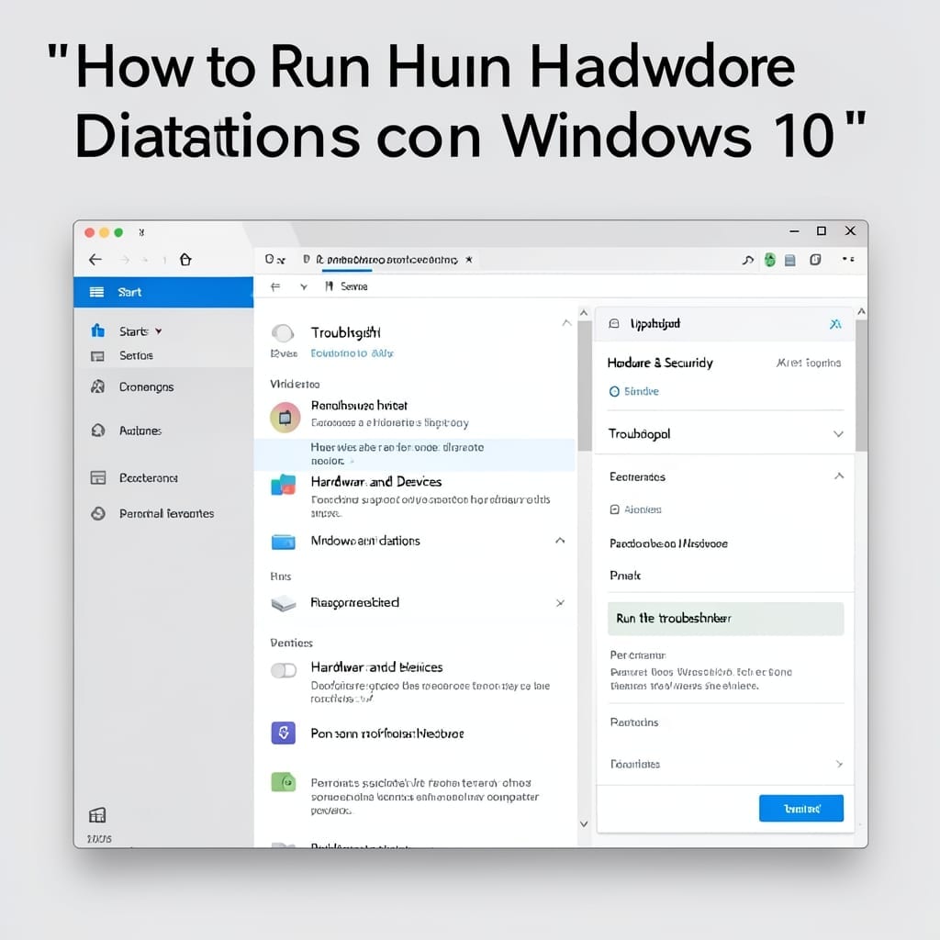Open the Perorhal fervaotes sidebar item
The image size is (940, 940).
pos(167,514)
